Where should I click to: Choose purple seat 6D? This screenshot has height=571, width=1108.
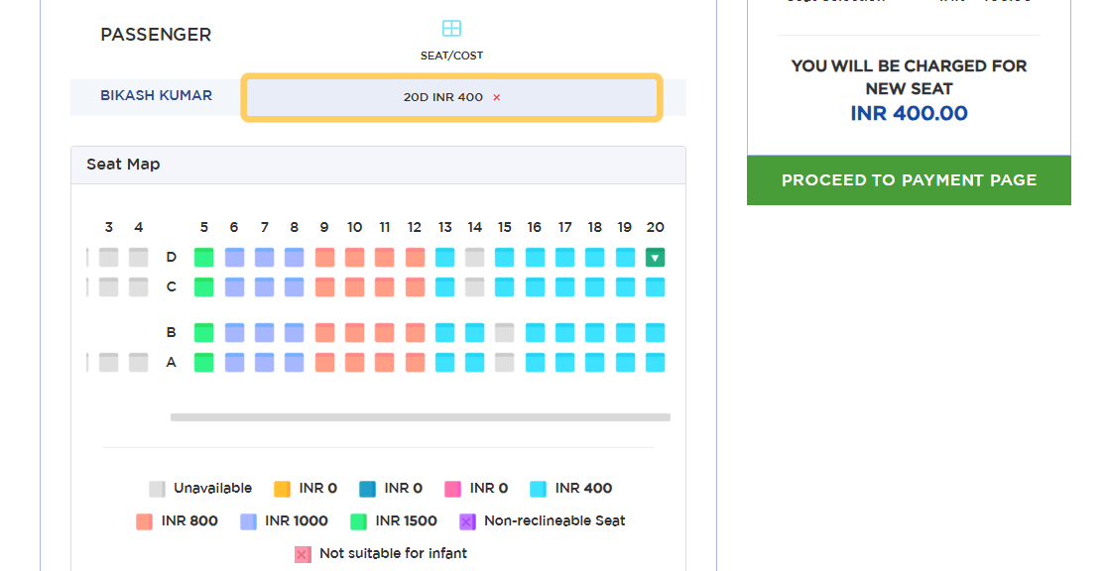click(x=234, y=258)
